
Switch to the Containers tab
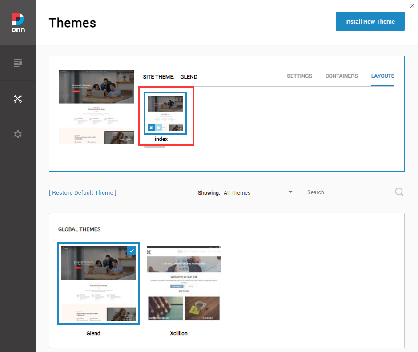coord(342,76)
